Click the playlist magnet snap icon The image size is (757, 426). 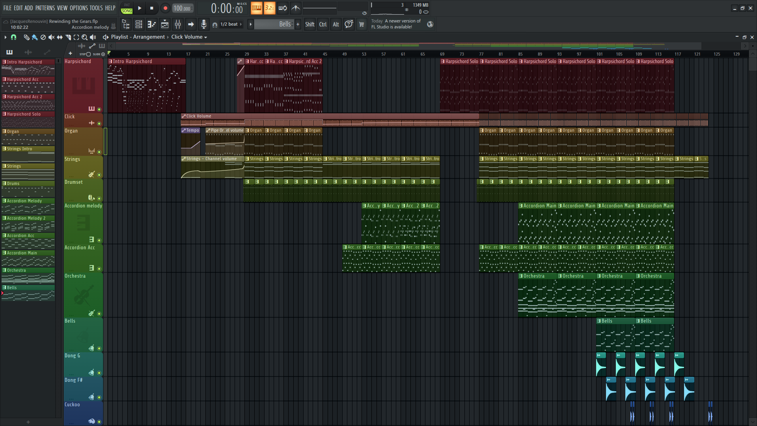point(14,37)
